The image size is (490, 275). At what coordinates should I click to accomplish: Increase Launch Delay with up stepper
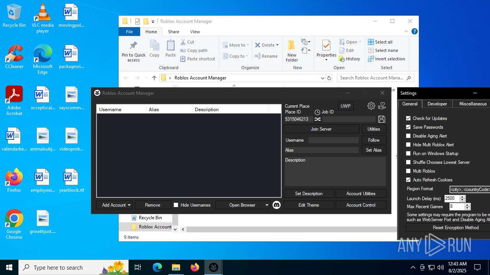(462, 197)
